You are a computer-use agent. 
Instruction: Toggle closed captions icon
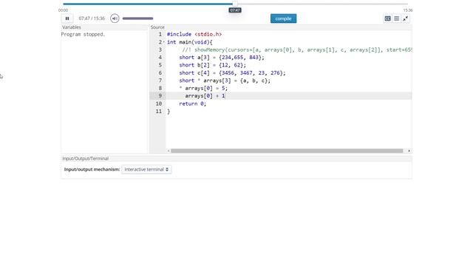pos(387,18)
